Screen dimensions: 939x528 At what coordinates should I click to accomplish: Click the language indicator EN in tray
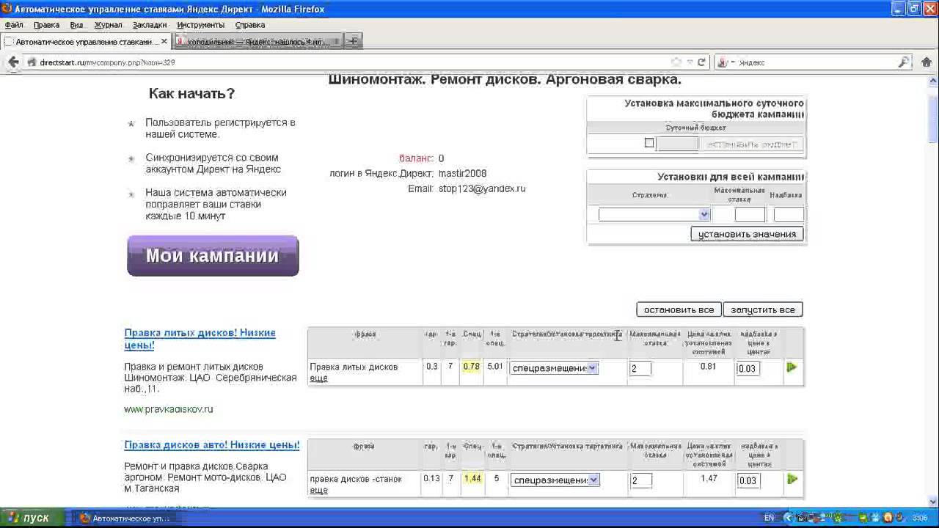[769, 518]
